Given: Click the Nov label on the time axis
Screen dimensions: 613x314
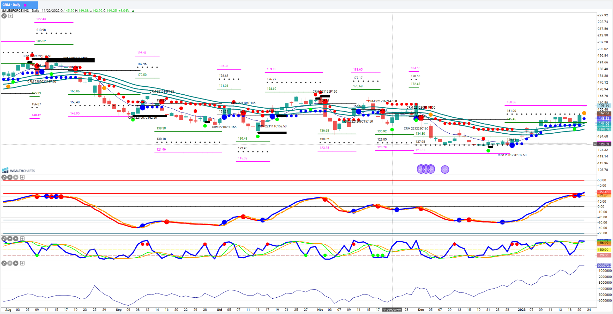Looking at the screenshot, I should (x=320, y=310).
